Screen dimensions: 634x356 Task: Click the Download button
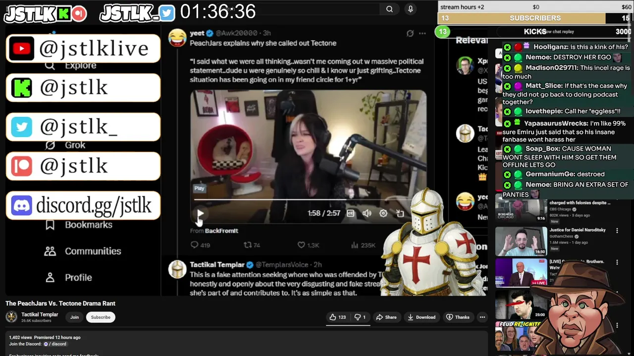coord(422,317)
